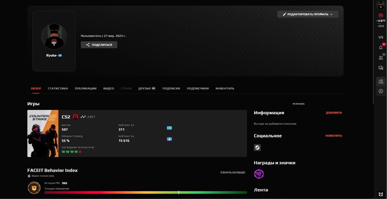Open the party members sidebar icon

click(381, 81)
